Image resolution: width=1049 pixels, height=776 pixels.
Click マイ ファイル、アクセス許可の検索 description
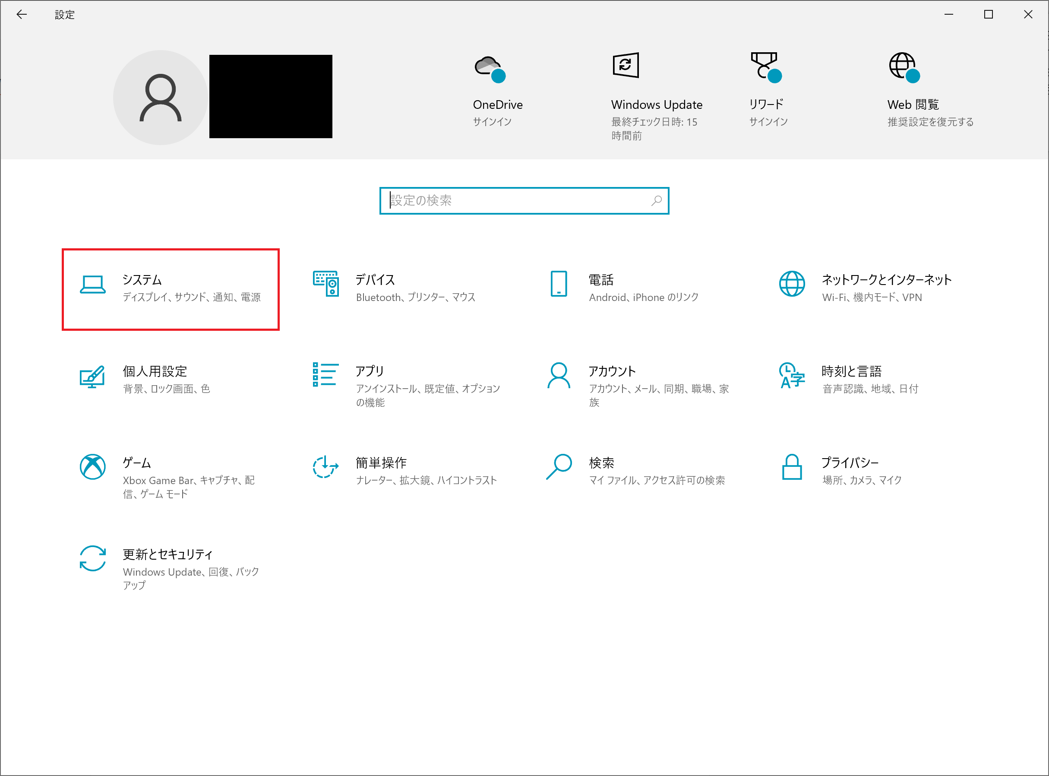(x=657, y=481)
